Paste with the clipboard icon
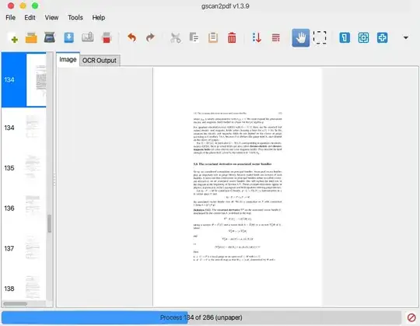This screenshot has width=420, height=326. [213, 38]
